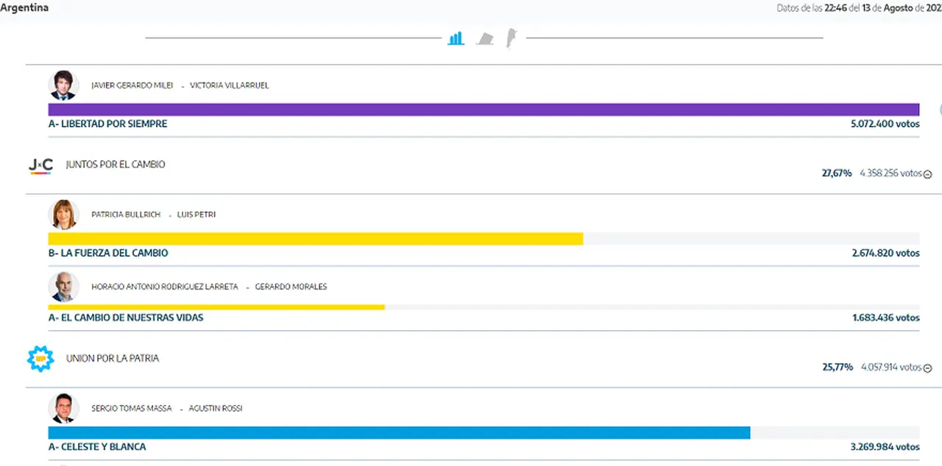The height and width of the screenshot is (466, 942).
Task: Click the 5.072.400 votos count
Action: tap(885, 124)
